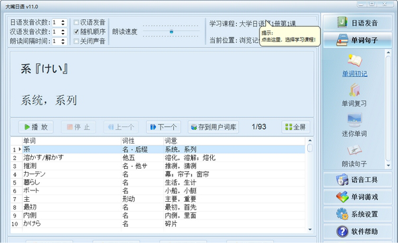
Task: Switch to fullscreen with 全屏 button
Action: 296,127
